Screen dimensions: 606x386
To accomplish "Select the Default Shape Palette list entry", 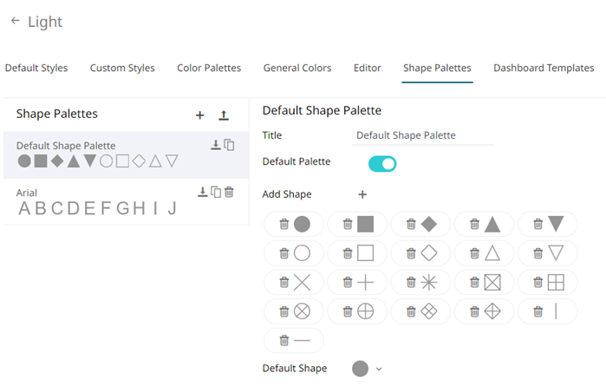I will 95,154.
